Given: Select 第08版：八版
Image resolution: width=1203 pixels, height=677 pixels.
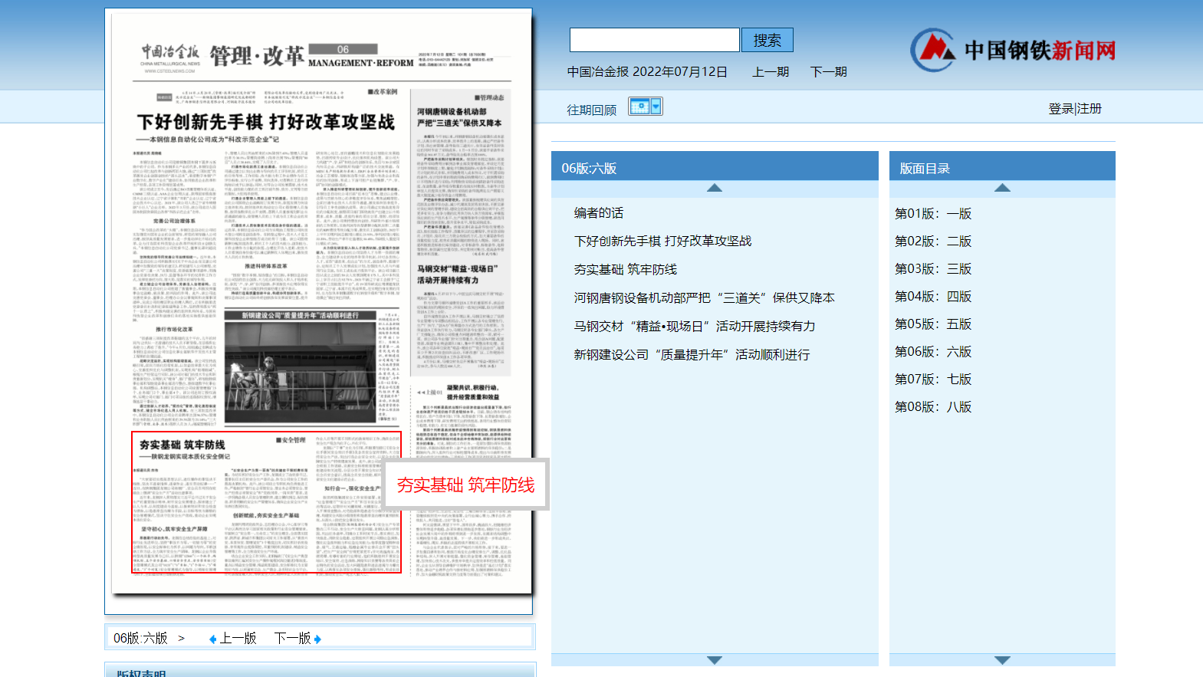Looking at the screenshot, I should (933, 406).
